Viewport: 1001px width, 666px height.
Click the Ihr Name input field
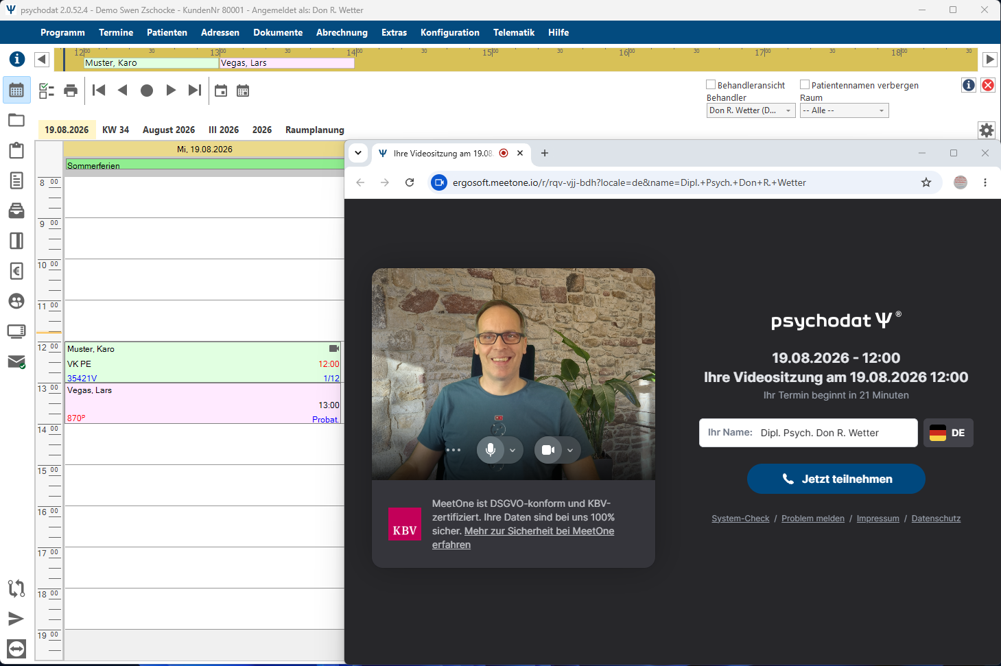click(808, 433)
